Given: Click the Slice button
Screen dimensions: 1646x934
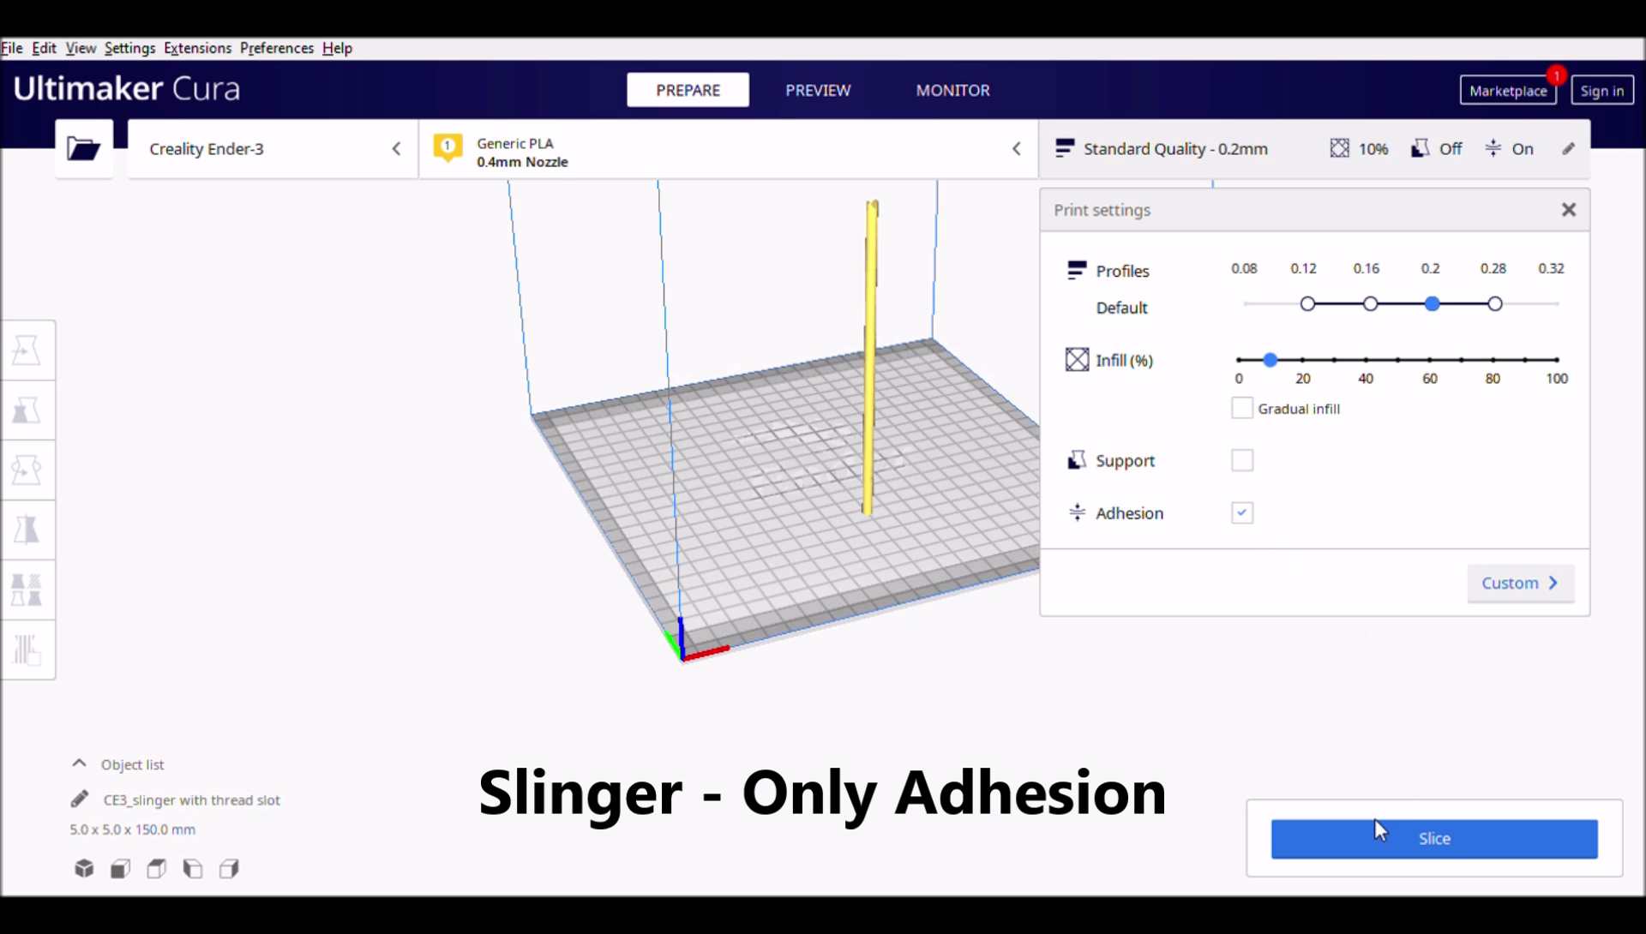Looking at the screenshot, I should pyautogui.click(x=1433, y=838).
